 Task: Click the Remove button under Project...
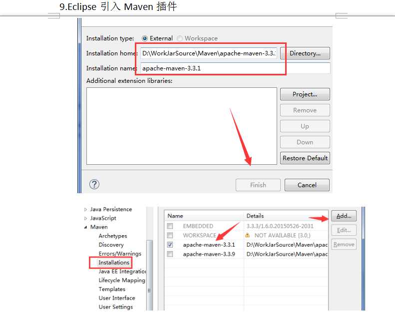[305, 110]
